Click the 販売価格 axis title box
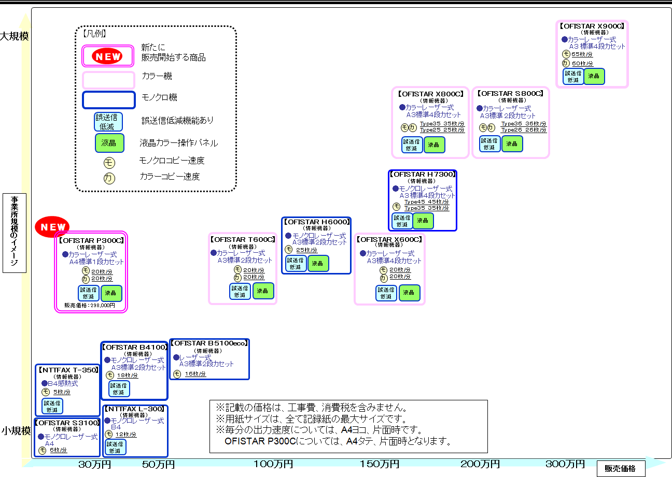Image resolution: width=672 pixels, height=477 pixels. (621, 469)
